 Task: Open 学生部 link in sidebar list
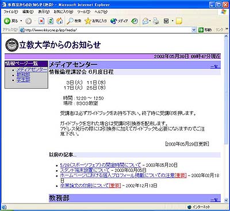coord(24,80)
